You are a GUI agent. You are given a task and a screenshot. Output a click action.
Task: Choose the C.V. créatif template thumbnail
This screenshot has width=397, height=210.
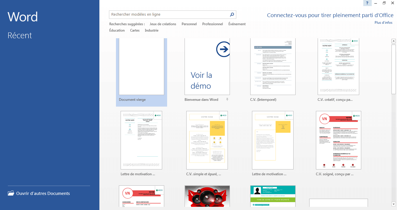point(338,67)
